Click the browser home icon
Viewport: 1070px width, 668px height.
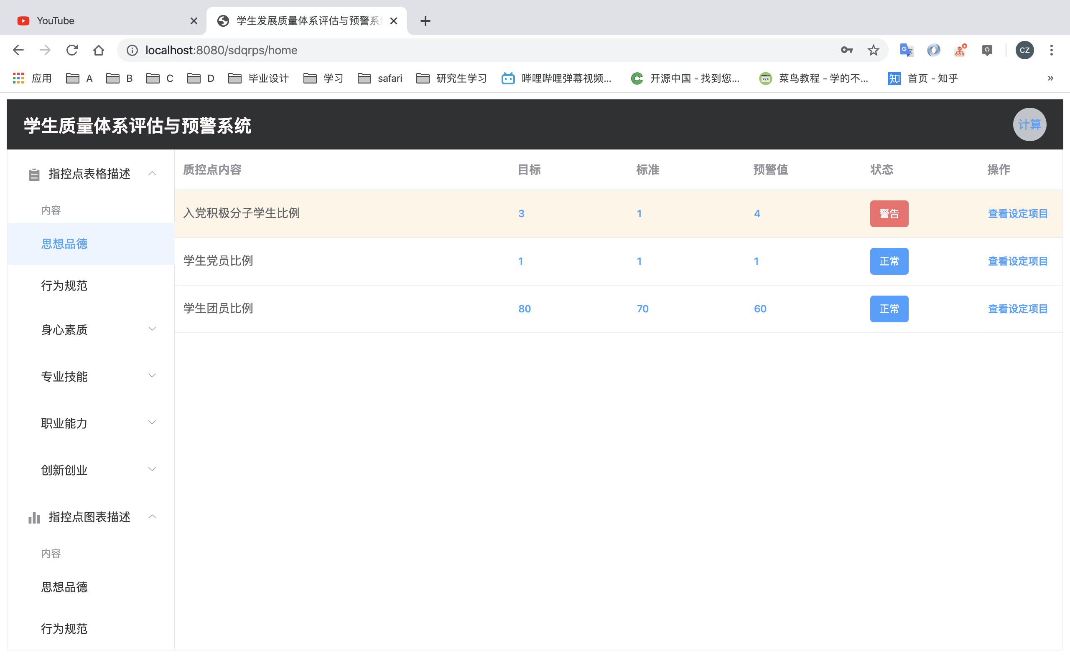[x=99, y=50]
